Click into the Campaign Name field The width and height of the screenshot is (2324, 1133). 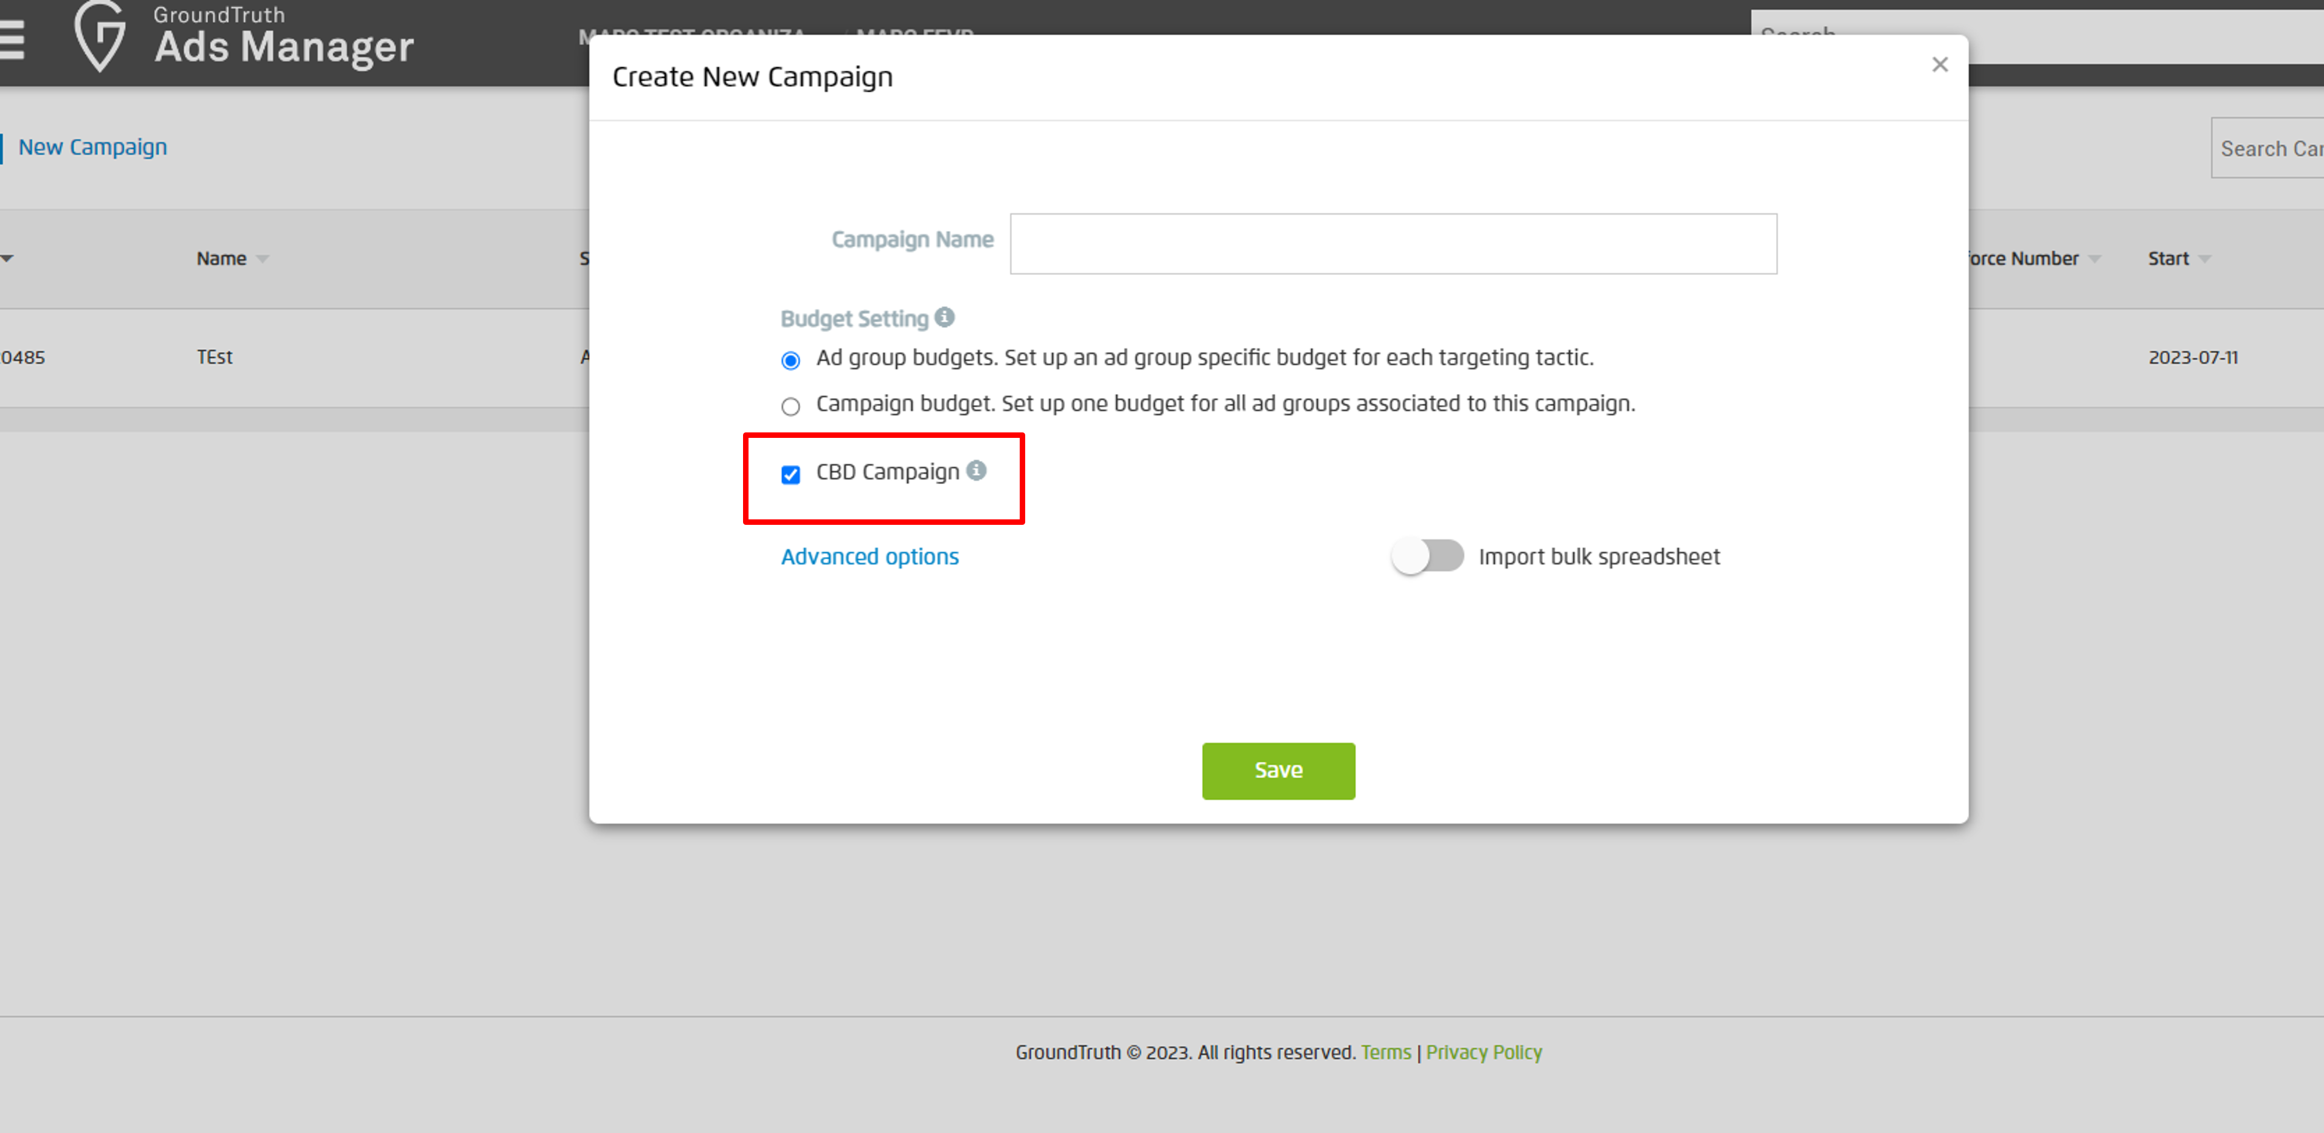coord(1393,243)
